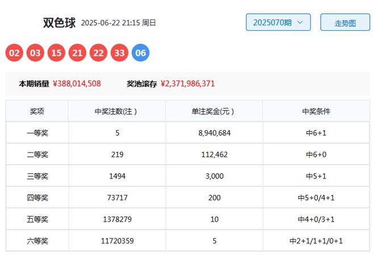
Task: Select the 六等奖 row label
Action: pyautogui.click(x=37, y=241)
